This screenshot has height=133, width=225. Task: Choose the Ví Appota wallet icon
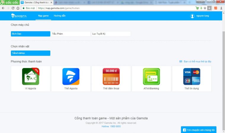(x=31, y=76)
